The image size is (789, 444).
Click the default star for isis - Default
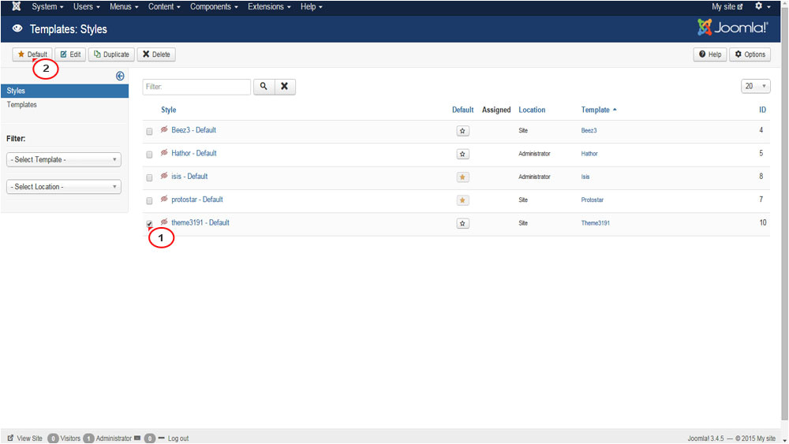point(462,177)
